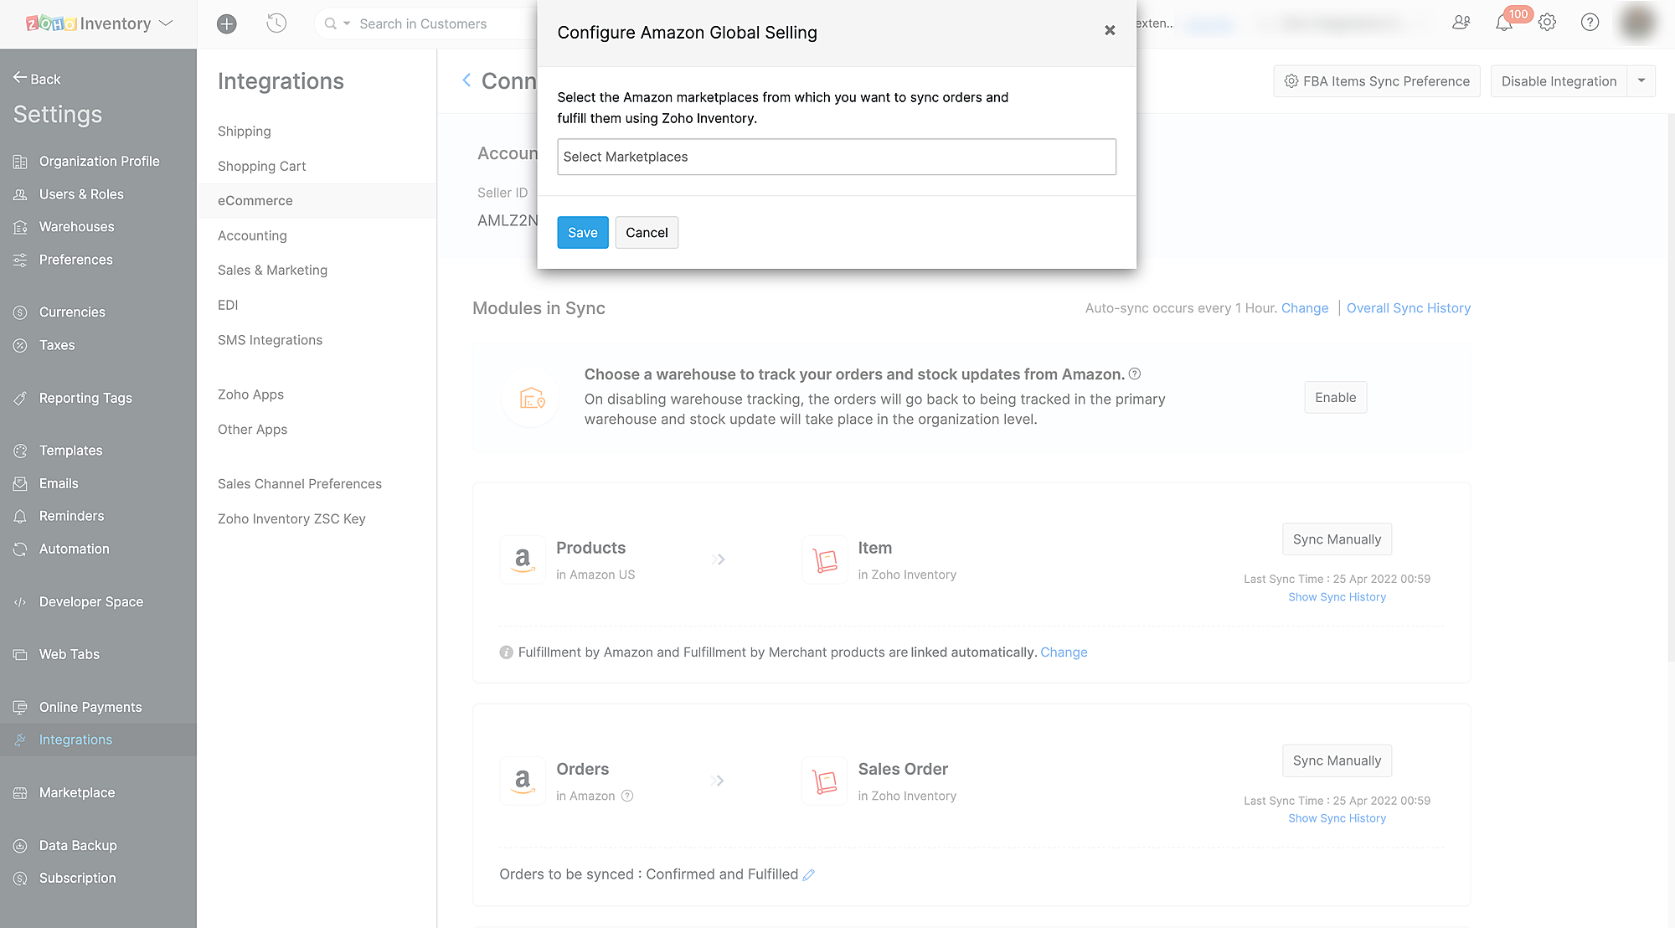Click the settings gear icon in the top bar
Viewport: 1675px width, 928px height.
point(1547,23)
